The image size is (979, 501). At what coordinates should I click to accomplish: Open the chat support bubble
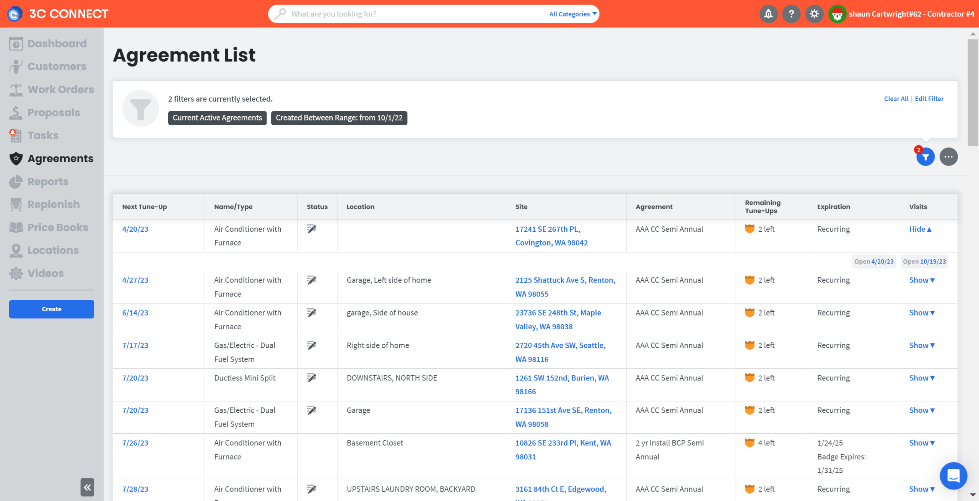click(x=953, y=476)
